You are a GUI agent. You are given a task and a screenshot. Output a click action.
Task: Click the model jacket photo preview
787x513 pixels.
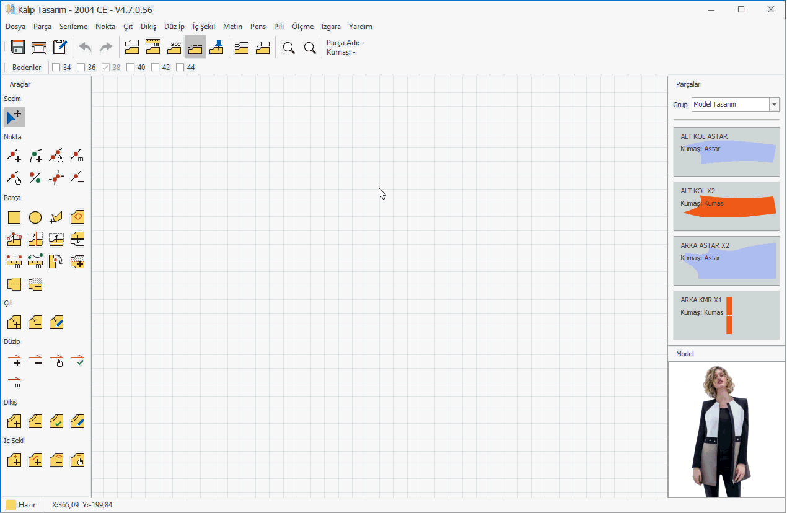(x=726, y=429)
